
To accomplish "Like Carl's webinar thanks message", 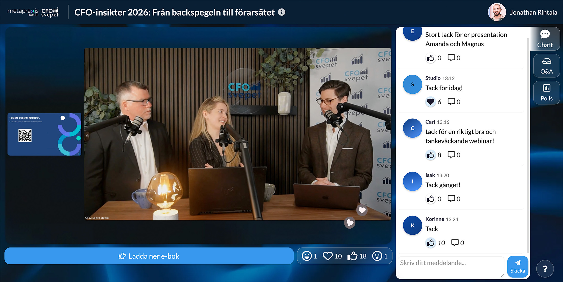I will (x=431, y=155).
